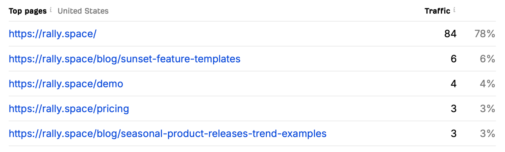Click the 6% traffic share value

click(x=488, y=59)
